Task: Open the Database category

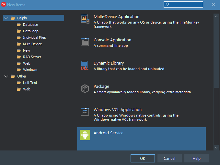Action: 30,25
